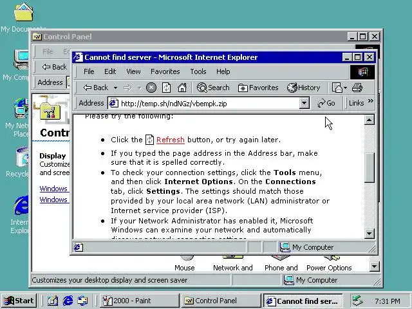Expand the Mail button dropdown arrow
Image resolution: width=412 pixels, height=309 pixels.
346,88
